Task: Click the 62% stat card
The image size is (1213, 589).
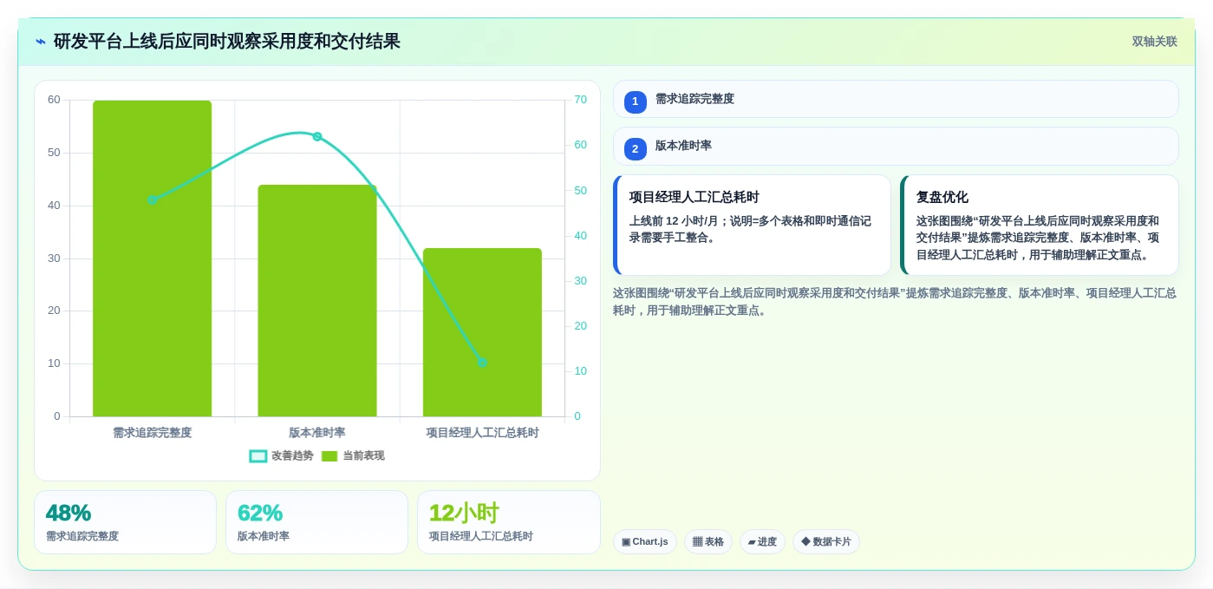Action: 316,522
